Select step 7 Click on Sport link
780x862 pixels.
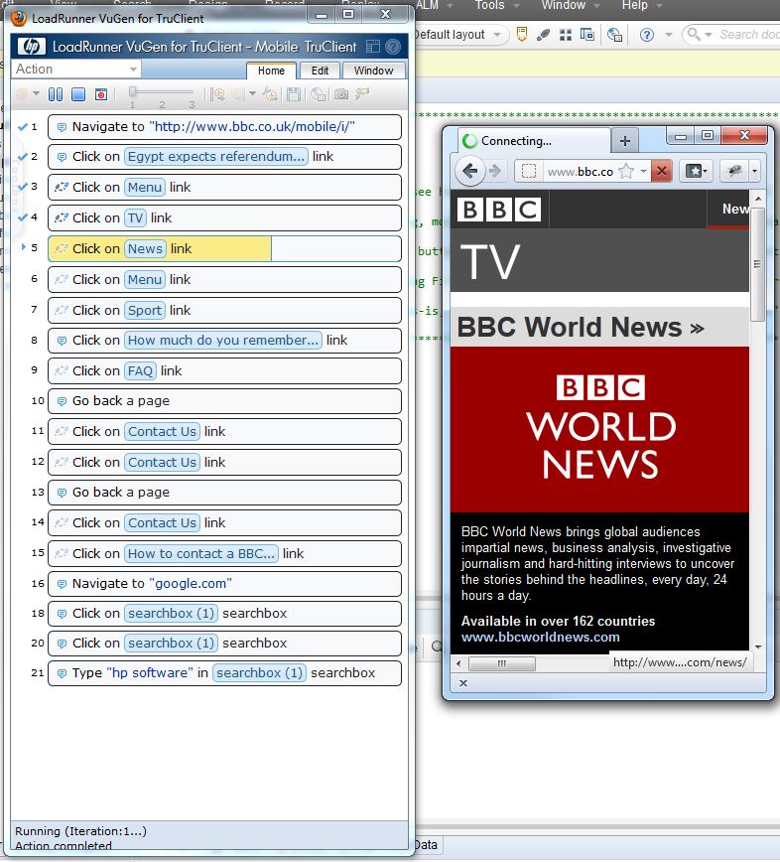(x=224, y=311)
